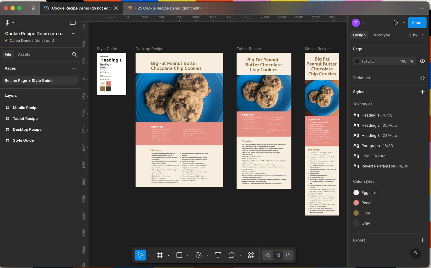Expand the Pen tool options arrow
This screenshot has height=268, width=431.
click(207, 255)
